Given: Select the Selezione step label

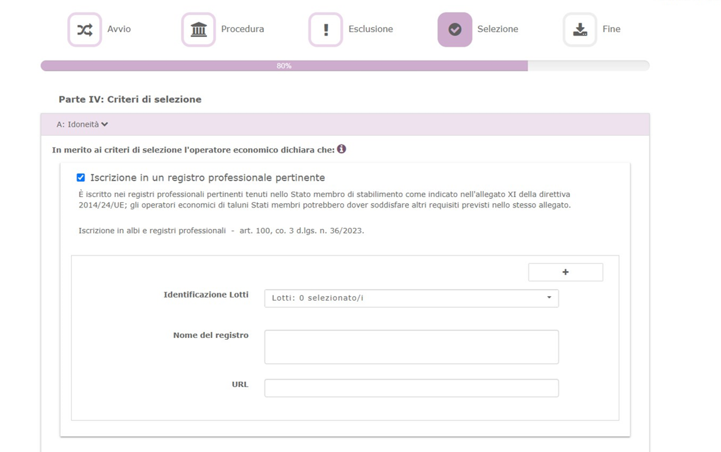Looking at the screenshot, I should pos(497,29).
